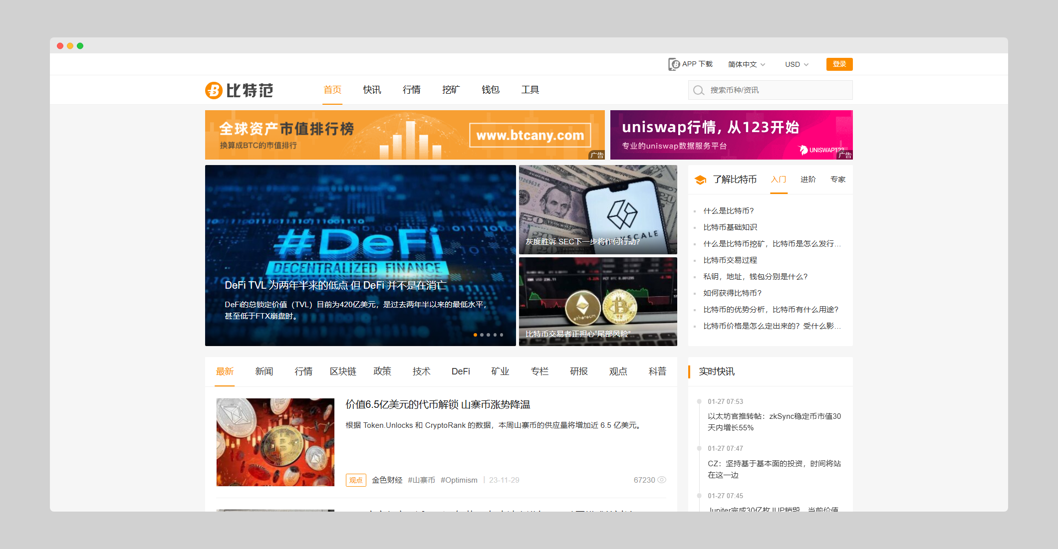Viewport: 1058px width, 549px height.
Task: Click the 观点 tag on the article
Action: pyautogui.click(x=356, y=480)
